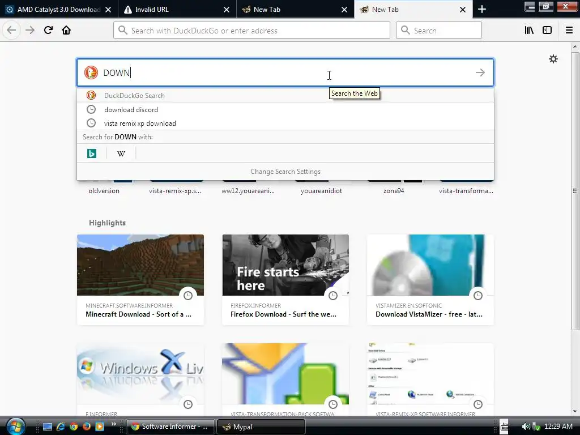The height and width of the screenshot is (435, 580).
Task: Close the Invalid URL tab
Action: pos(227,10)
